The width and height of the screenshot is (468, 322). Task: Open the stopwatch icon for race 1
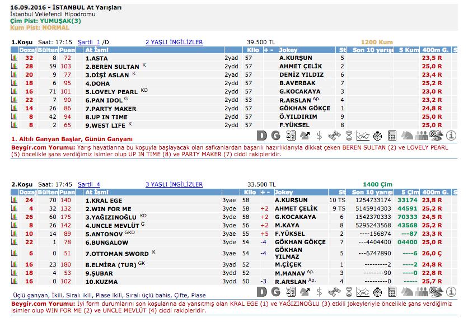[378, 135]
